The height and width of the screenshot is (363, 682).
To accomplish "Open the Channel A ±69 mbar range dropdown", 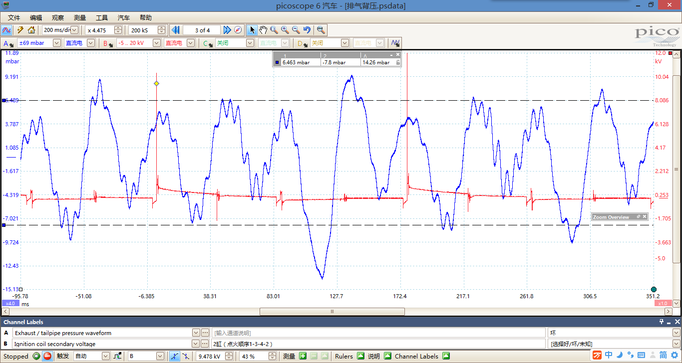I will coord(56,43).
